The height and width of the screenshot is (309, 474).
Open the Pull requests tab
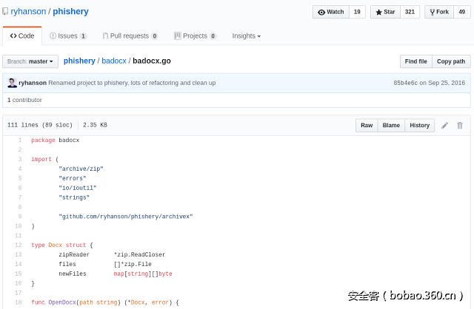(130, 35)
